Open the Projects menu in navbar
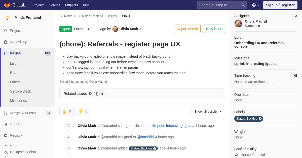Viewport: 302px width, 158px height. (x=38, y=5)
